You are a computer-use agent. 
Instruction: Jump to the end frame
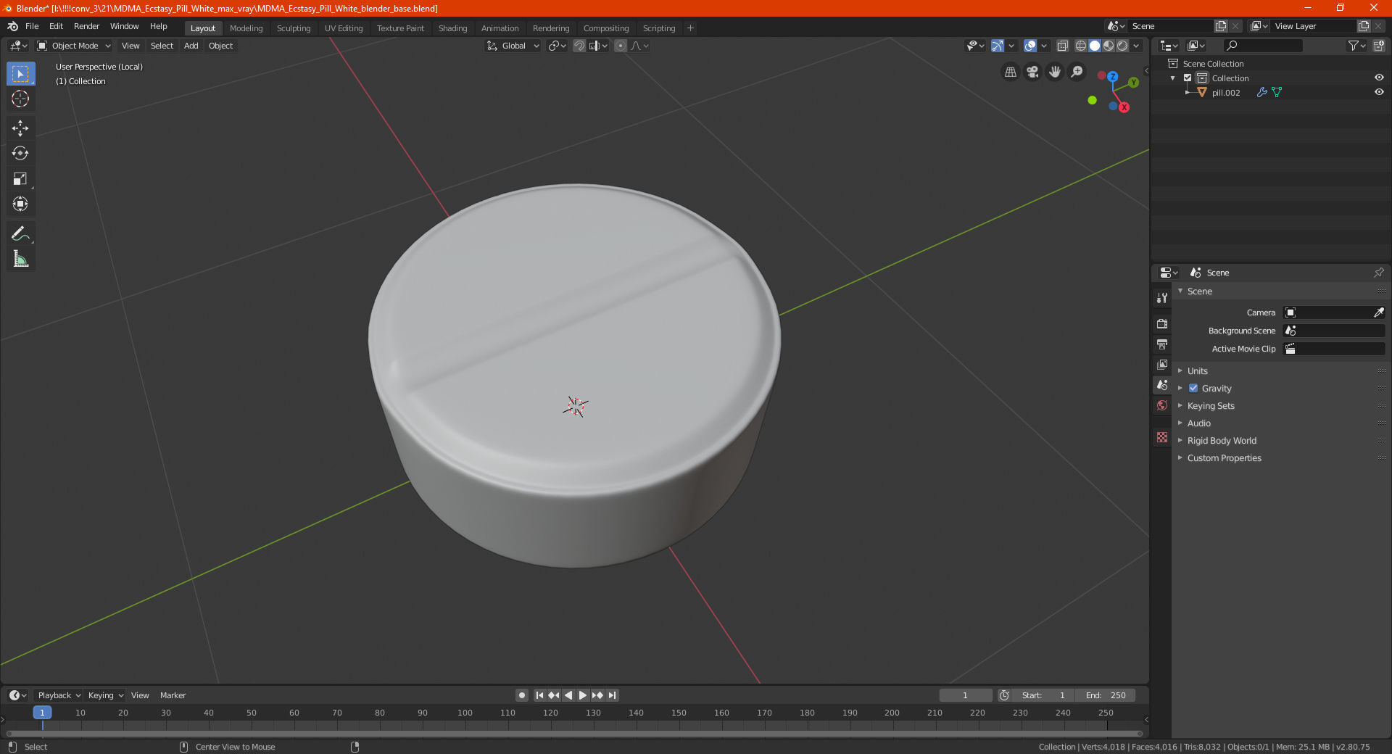click(612, 695)
